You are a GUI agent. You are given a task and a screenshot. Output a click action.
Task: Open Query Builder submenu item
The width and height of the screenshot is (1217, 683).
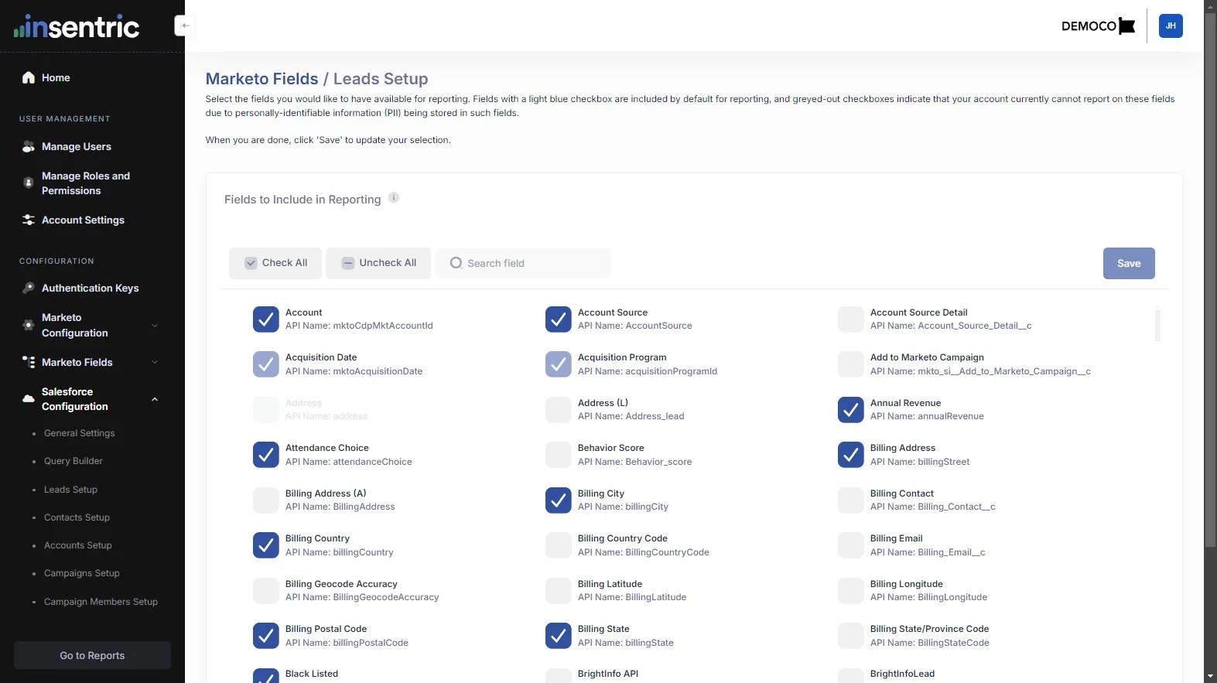click(73, 461)
